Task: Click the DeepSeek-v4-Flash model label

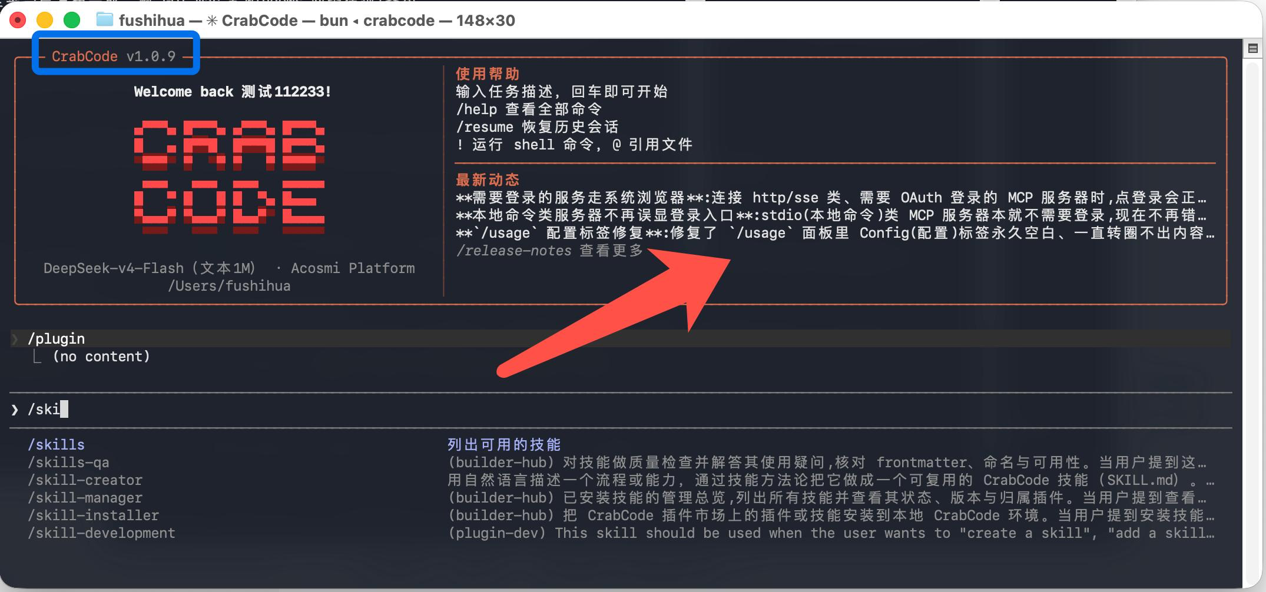Action: click(150, 268)
